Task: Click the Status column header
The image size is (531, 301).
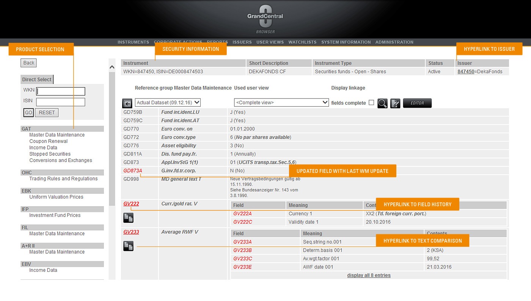Action: click(x=440, y=63)
